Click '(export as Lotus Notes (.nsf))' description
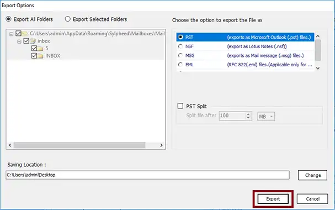This screenshot has height=210, width=335. click(257, 46)
